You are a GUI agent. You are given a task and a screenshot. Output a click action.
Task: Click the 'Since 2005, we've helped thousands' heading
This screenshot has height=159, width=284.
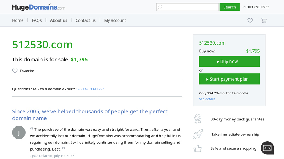(x=90, y=115)
